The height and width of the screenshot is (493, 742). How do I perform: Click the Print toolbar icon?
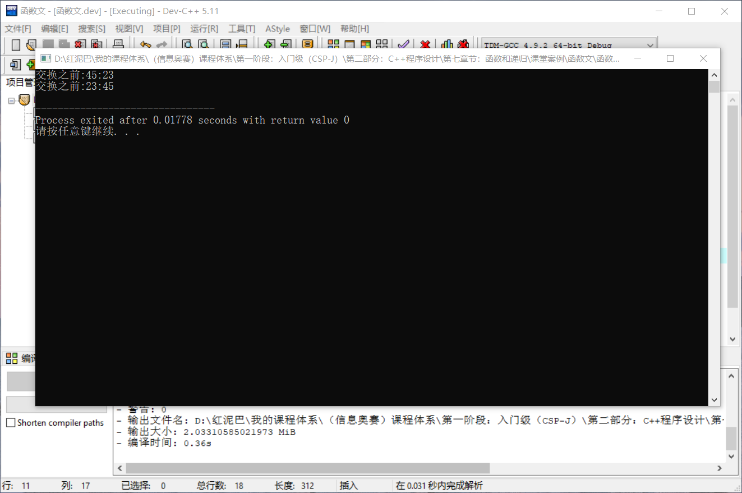pos(118,44)
